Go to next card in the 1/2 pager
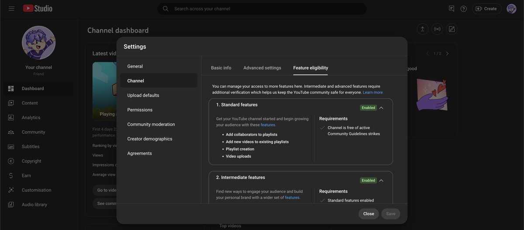The image size is (524, 230). tap(447, 54)
